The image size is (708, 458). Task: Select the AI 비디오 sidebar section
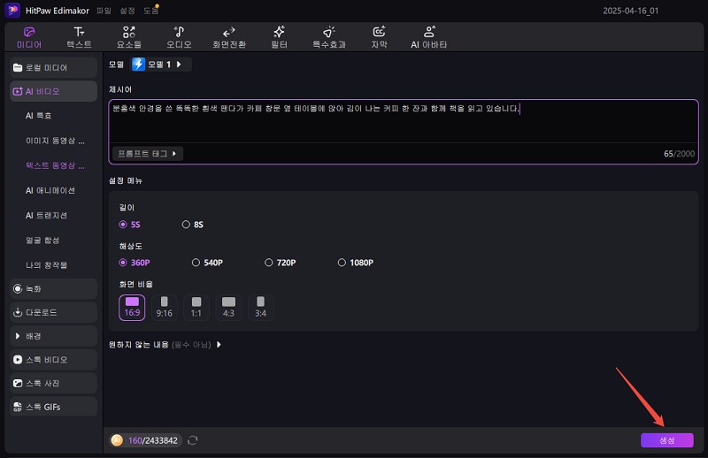pyautogui.click(x=53, y=91)
